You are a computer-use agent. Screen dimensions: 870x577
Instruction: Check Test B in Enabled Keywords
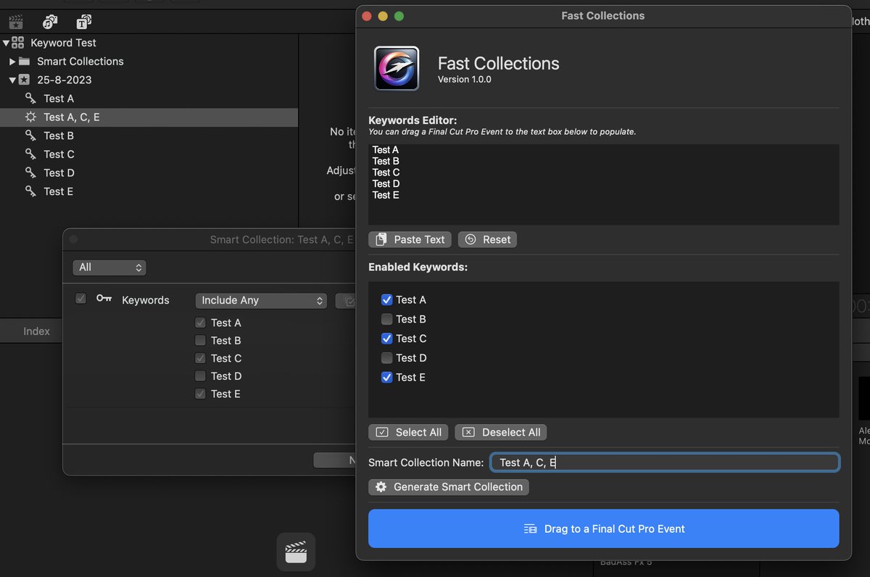click(387, 319)
